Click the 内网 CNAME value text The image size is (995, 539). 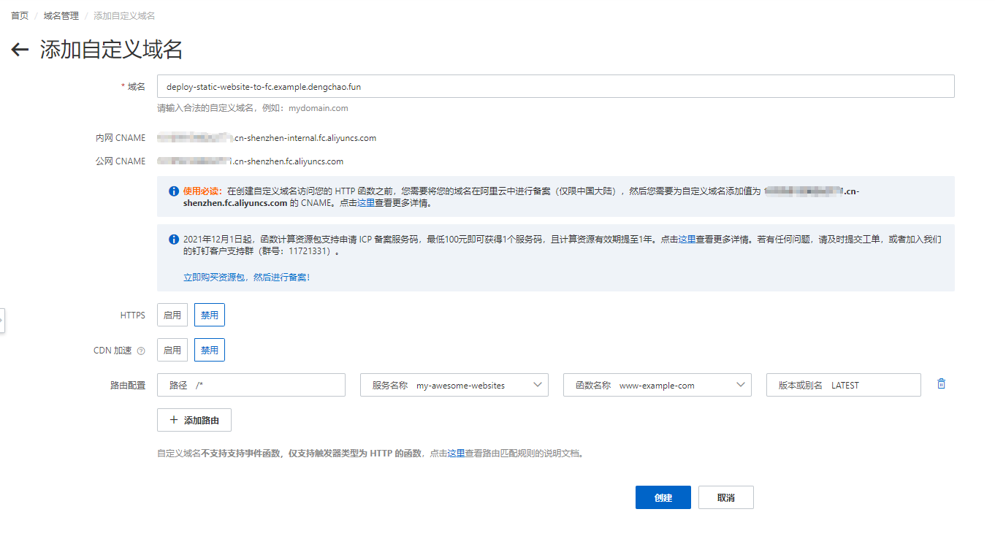tap(267, 137)
